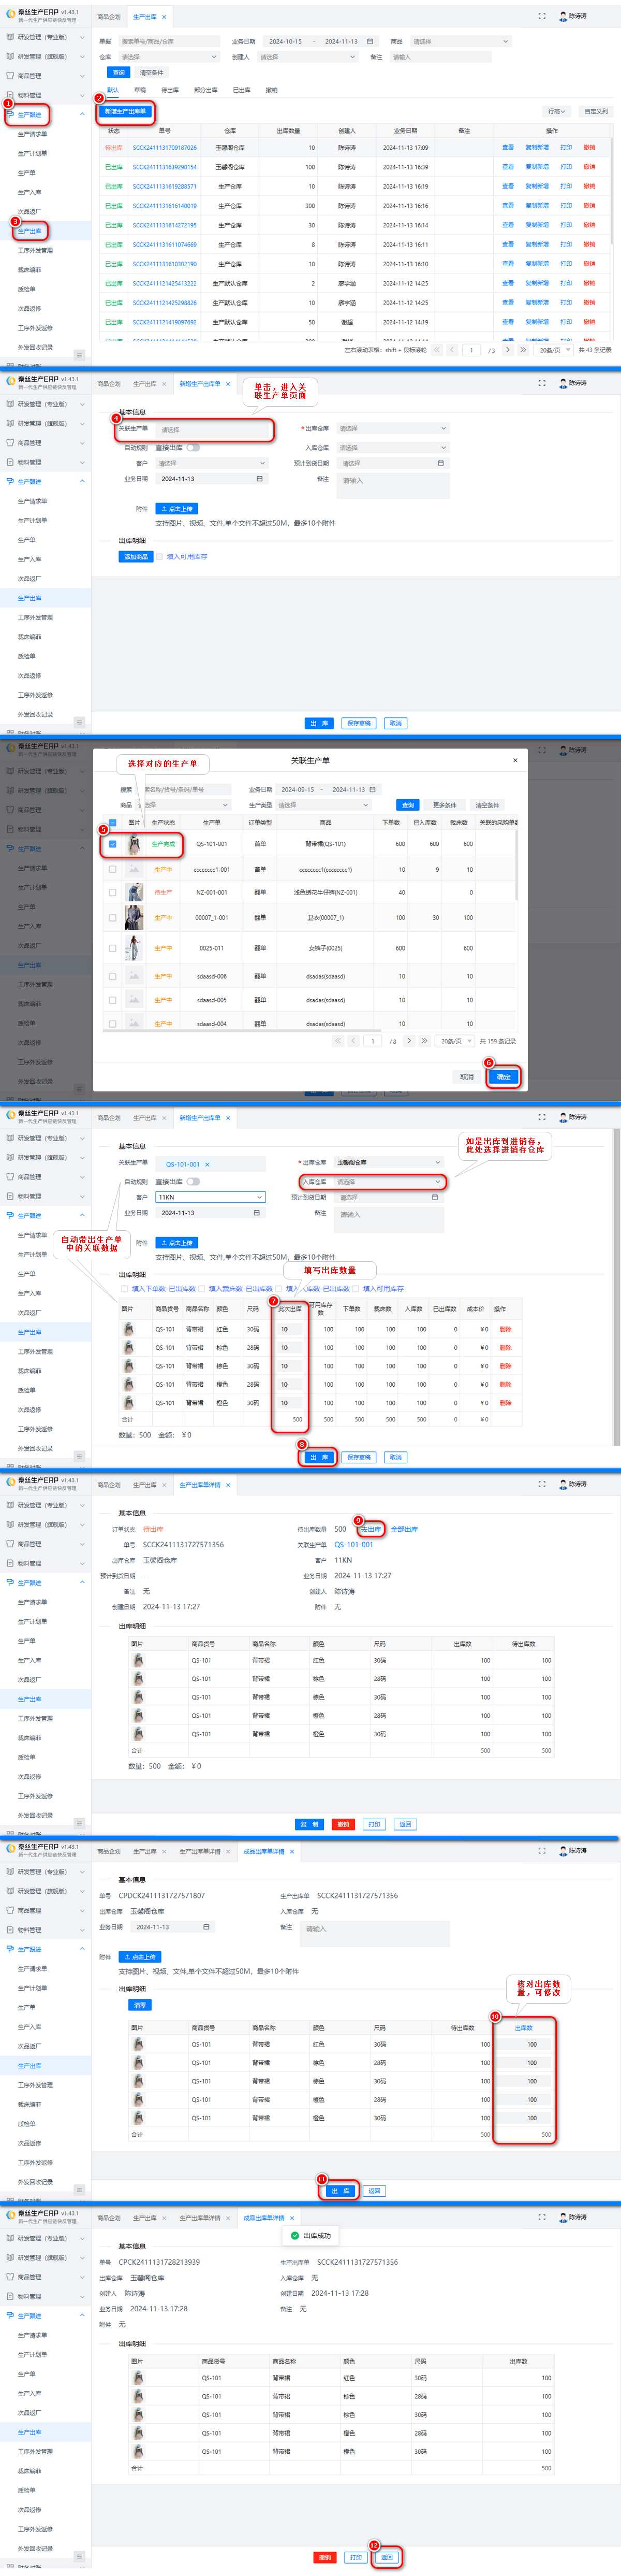Remove the QS-101-001 tag from 关联生产单

(206, 1164)
